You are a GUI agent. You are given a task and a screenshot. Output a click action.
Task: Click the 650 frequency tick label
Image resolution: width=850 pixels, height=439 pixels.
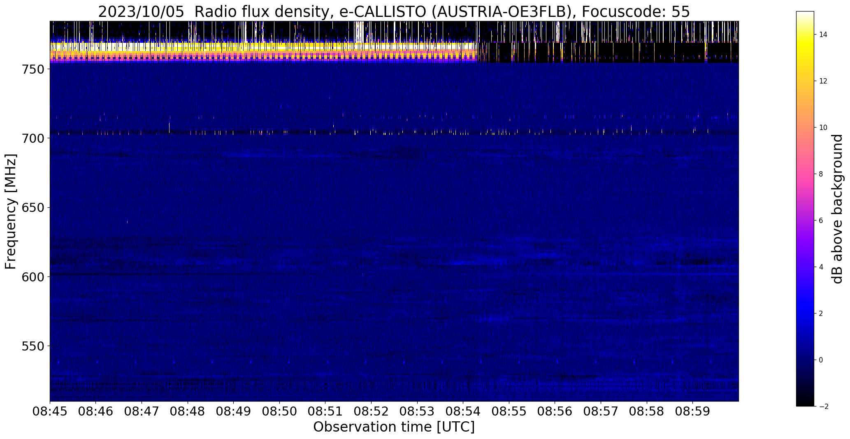pyautogui.click(x=33, y=207)
